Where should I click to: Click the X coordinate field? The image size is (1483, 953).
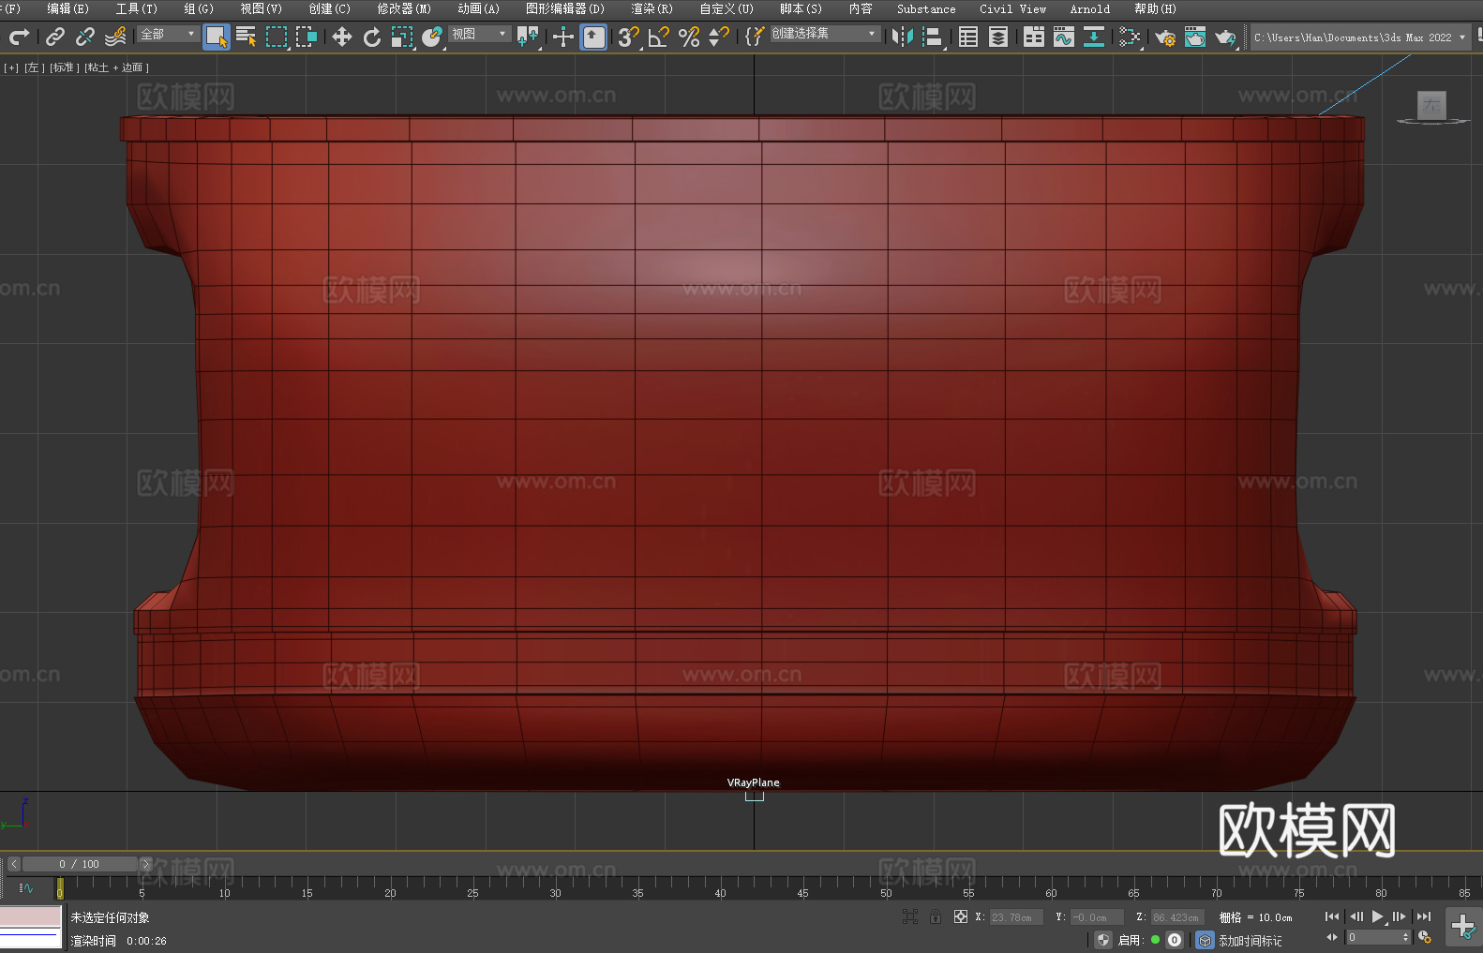point(1016,917)
